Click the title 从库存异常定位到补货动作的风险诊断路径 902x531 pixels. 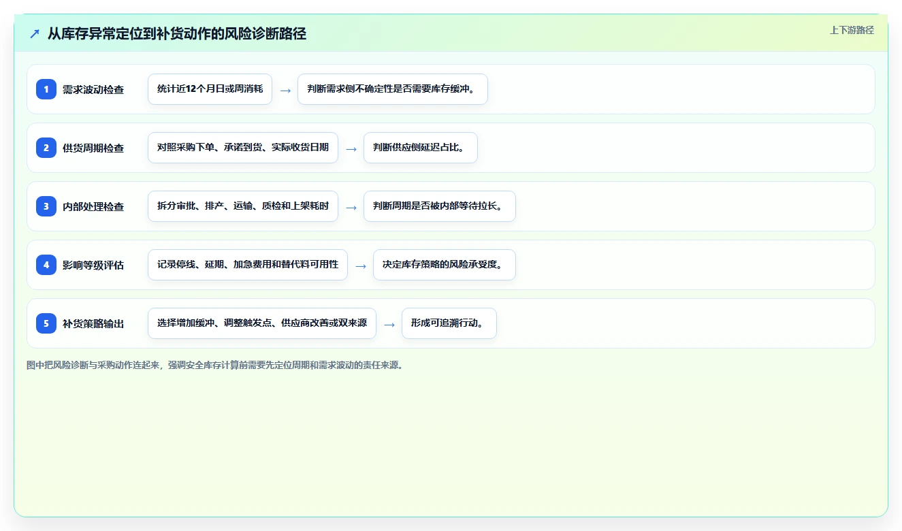177,33
